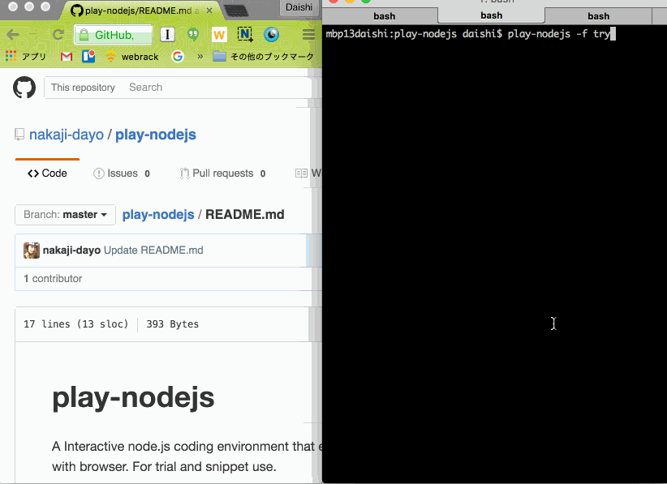Switch to the first bash terminal tab
This screenshot has height=484, width=667.
pyautogui.click(x=384, y=16)
